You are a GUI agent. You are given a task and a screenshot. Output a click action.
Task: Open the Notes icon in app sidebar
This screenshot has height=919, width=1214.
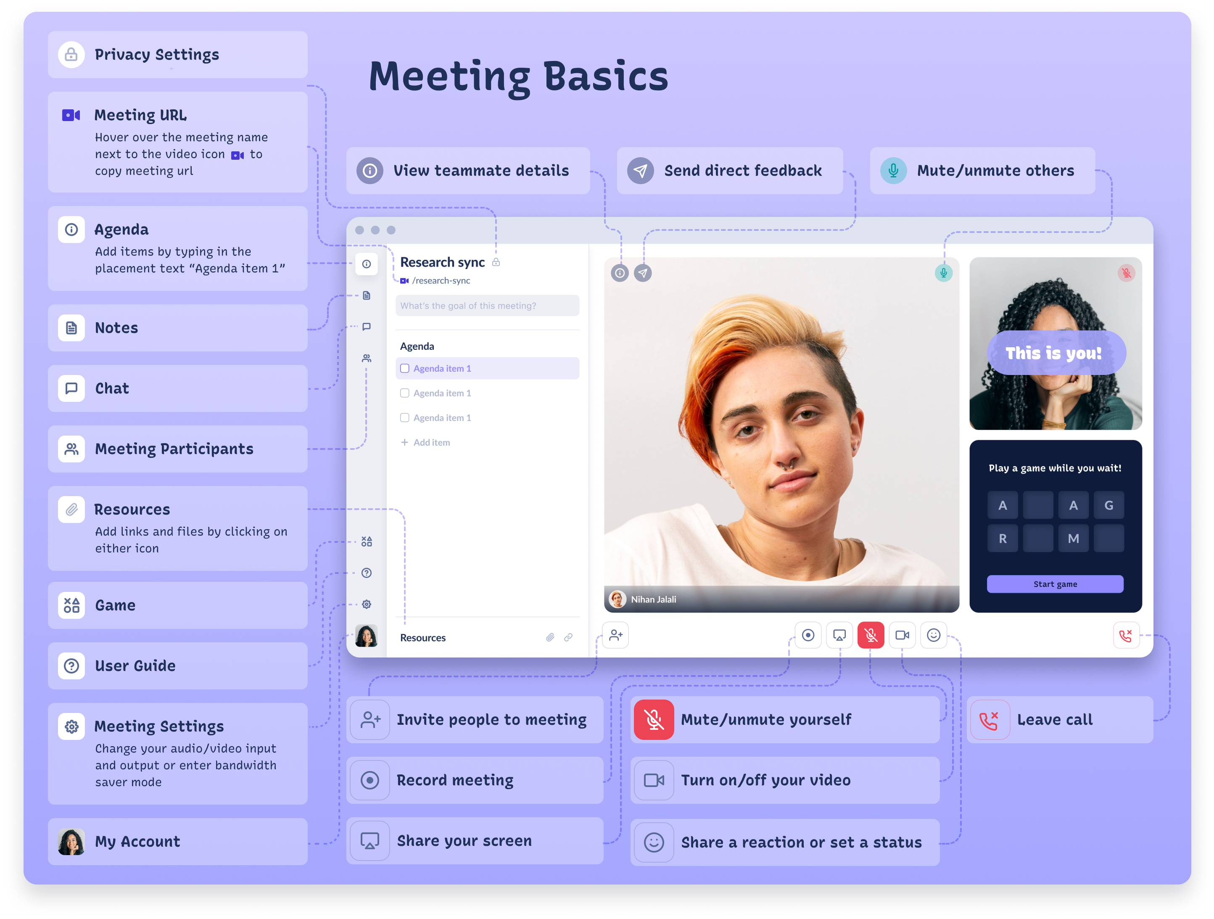pos(367,296)
